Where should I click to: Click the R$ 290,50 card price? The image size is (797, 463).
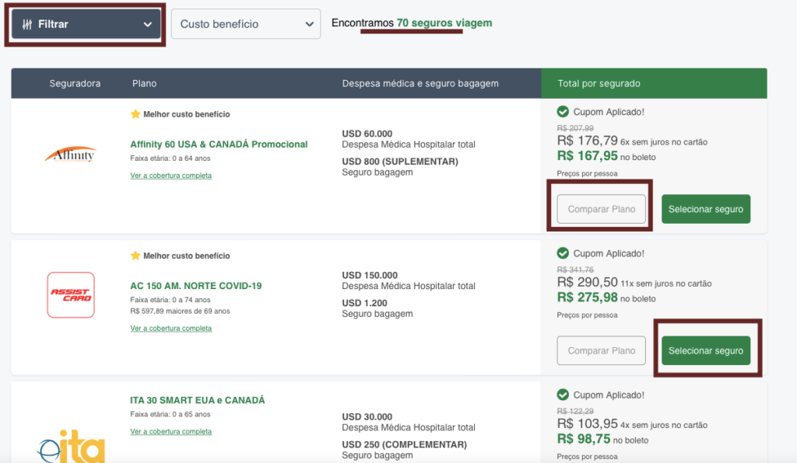tap(587, 282)
